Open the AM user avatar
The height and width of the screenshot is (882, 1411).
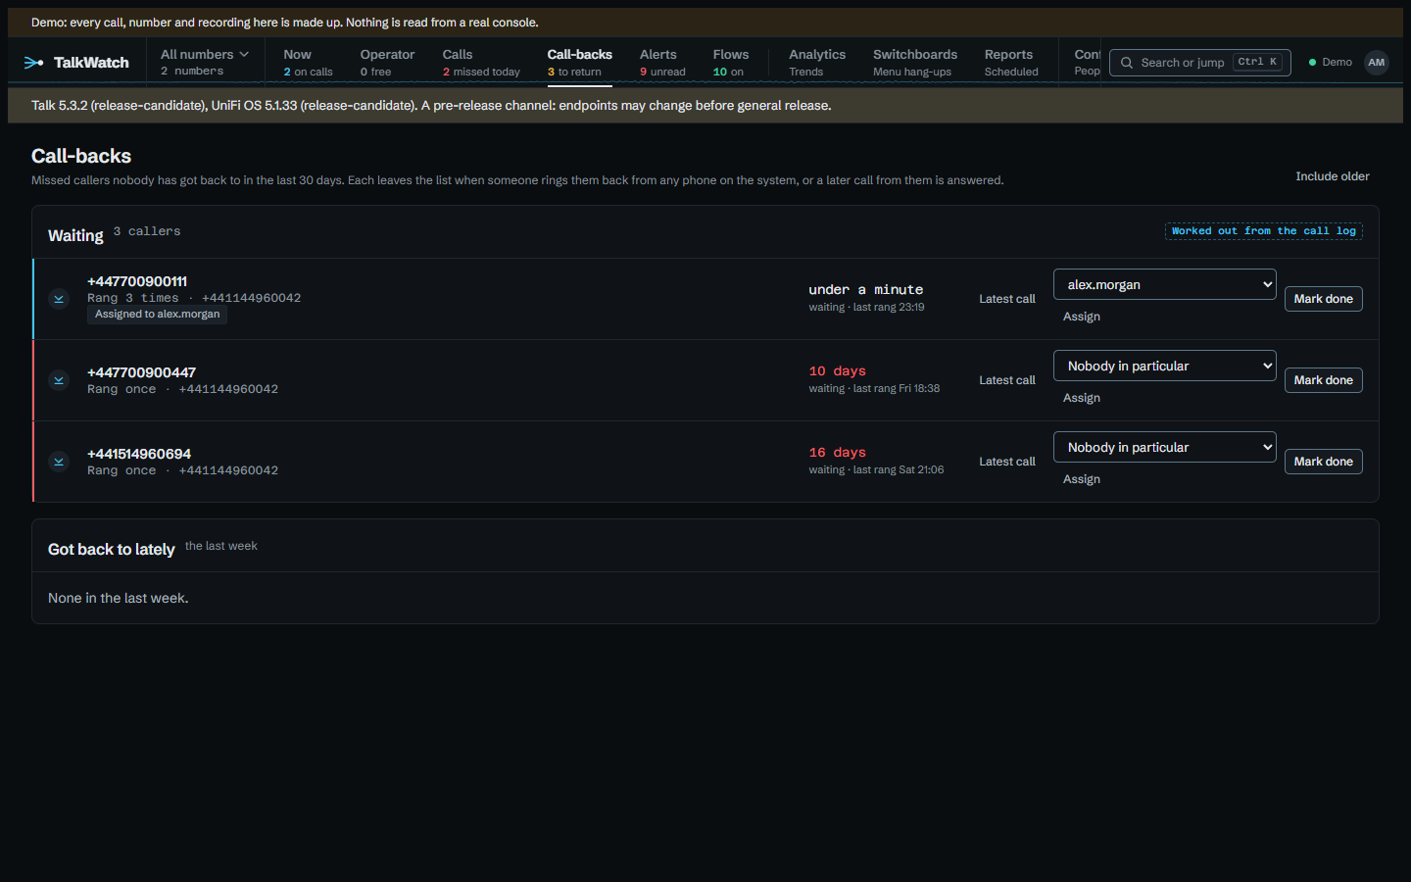[x=1377, y=63]
